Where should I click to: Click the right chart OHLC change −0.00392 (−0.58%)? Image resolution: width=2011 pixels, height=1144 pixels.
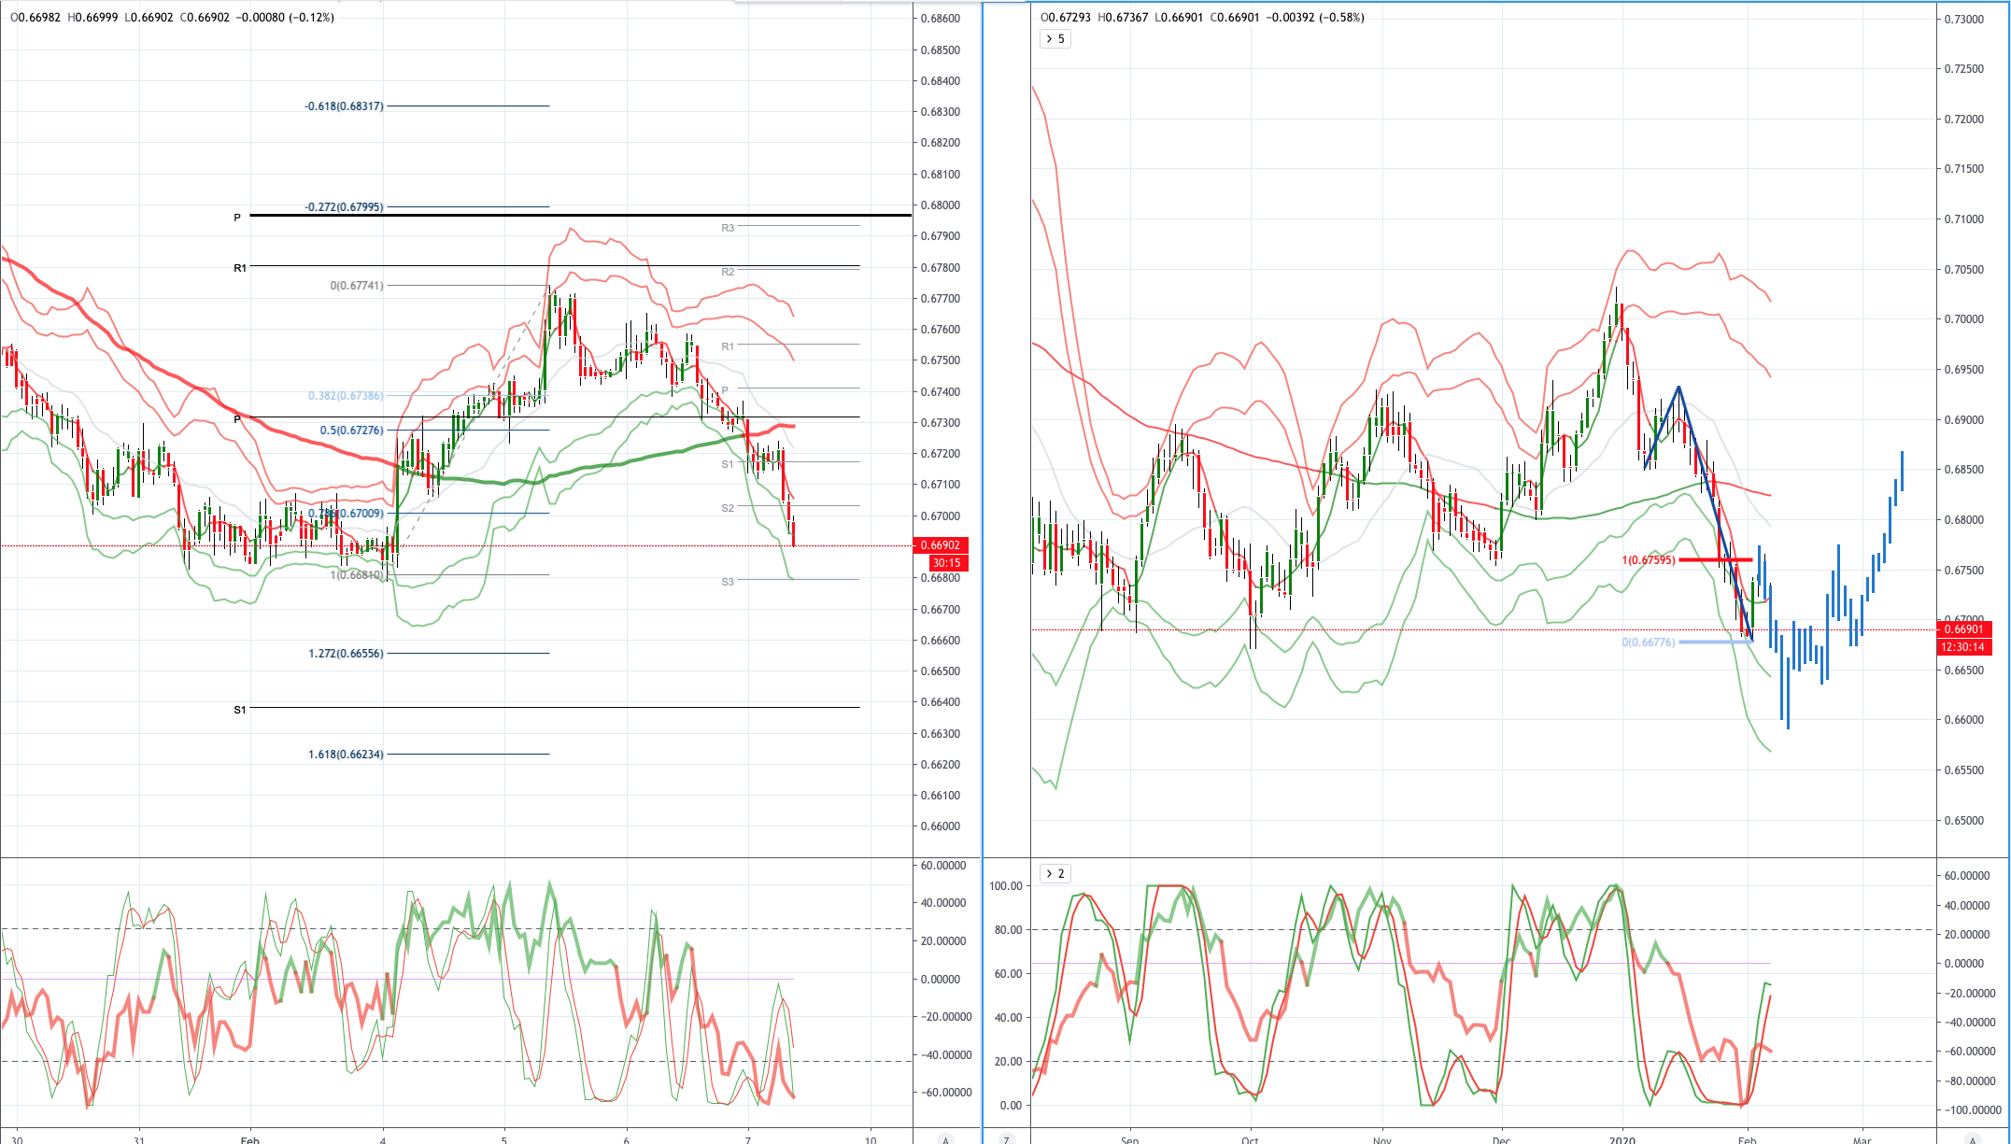pyautogui.click(x=1315, y=18)
